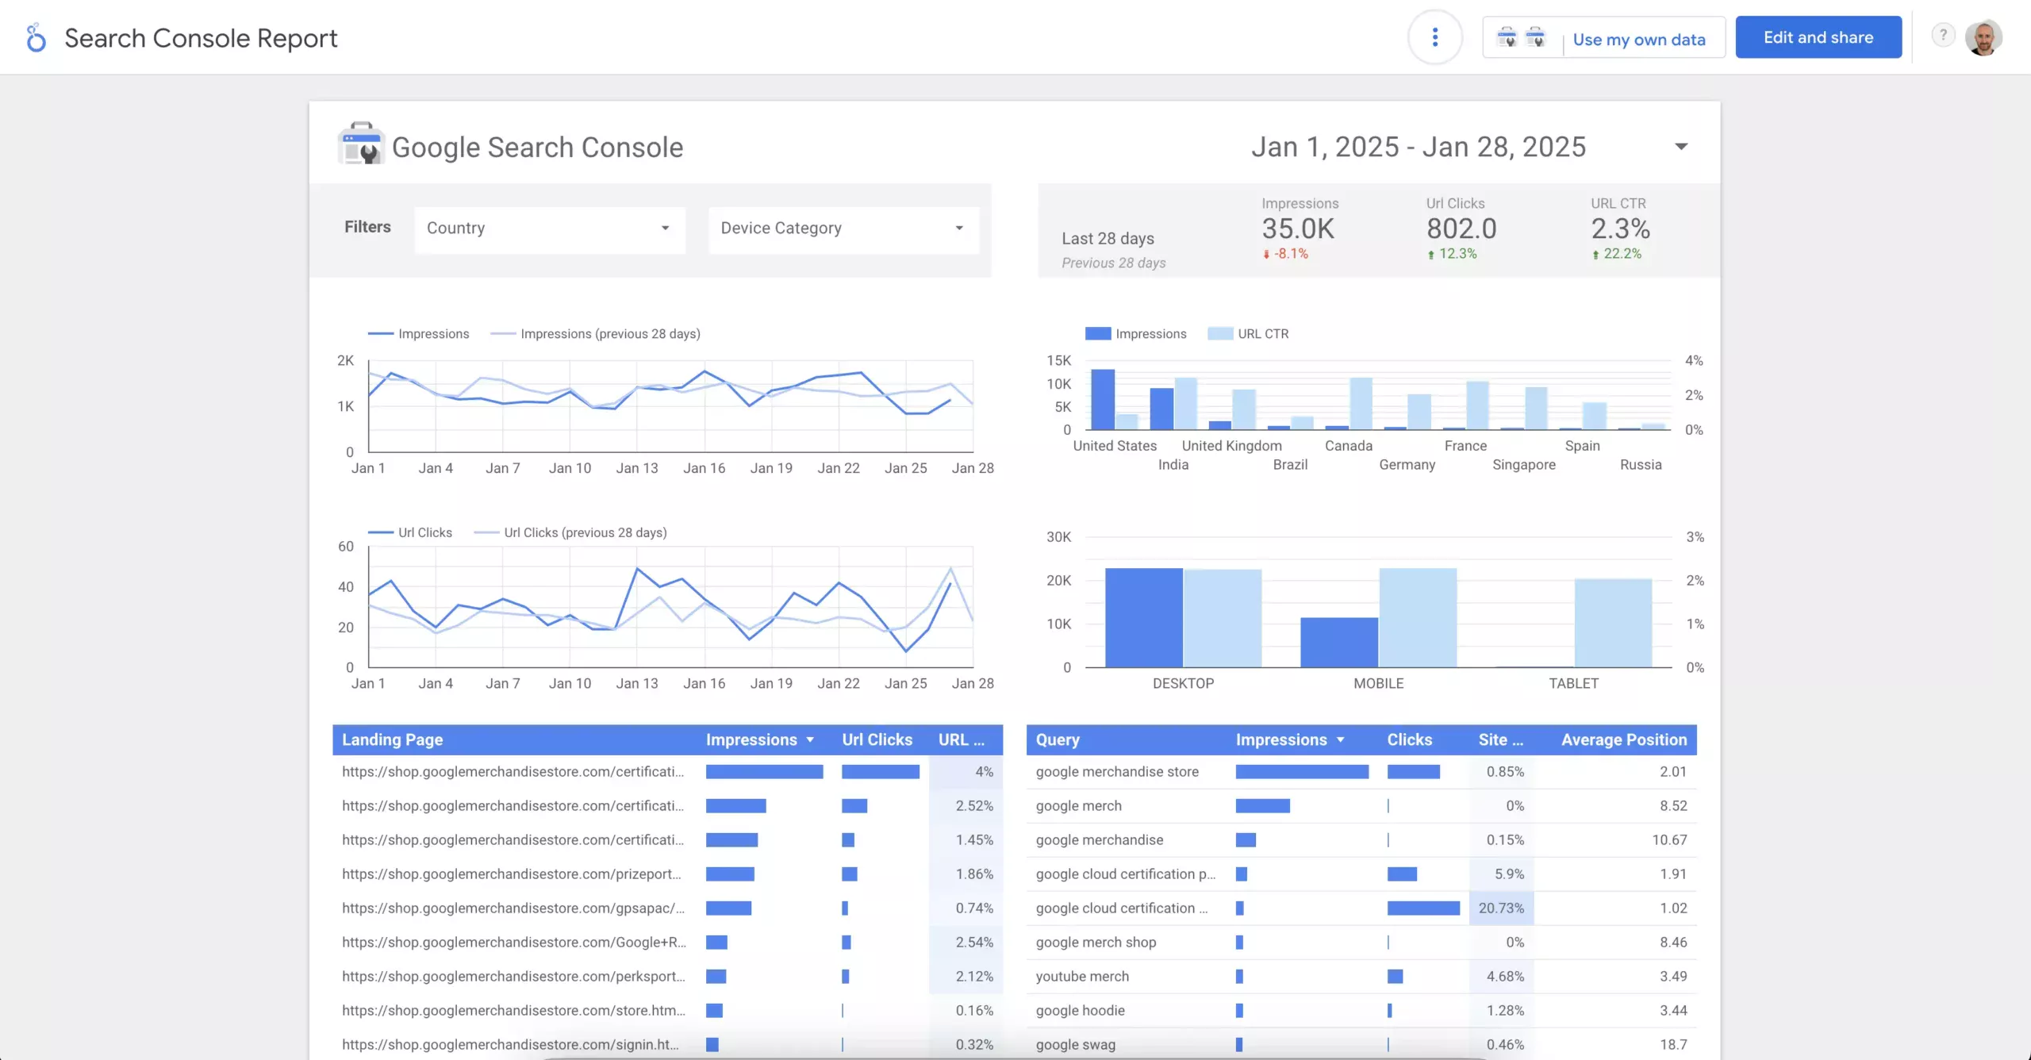Click the Average Position column header
This screenshot has width=2031, height=1060.
point(1624,739)
